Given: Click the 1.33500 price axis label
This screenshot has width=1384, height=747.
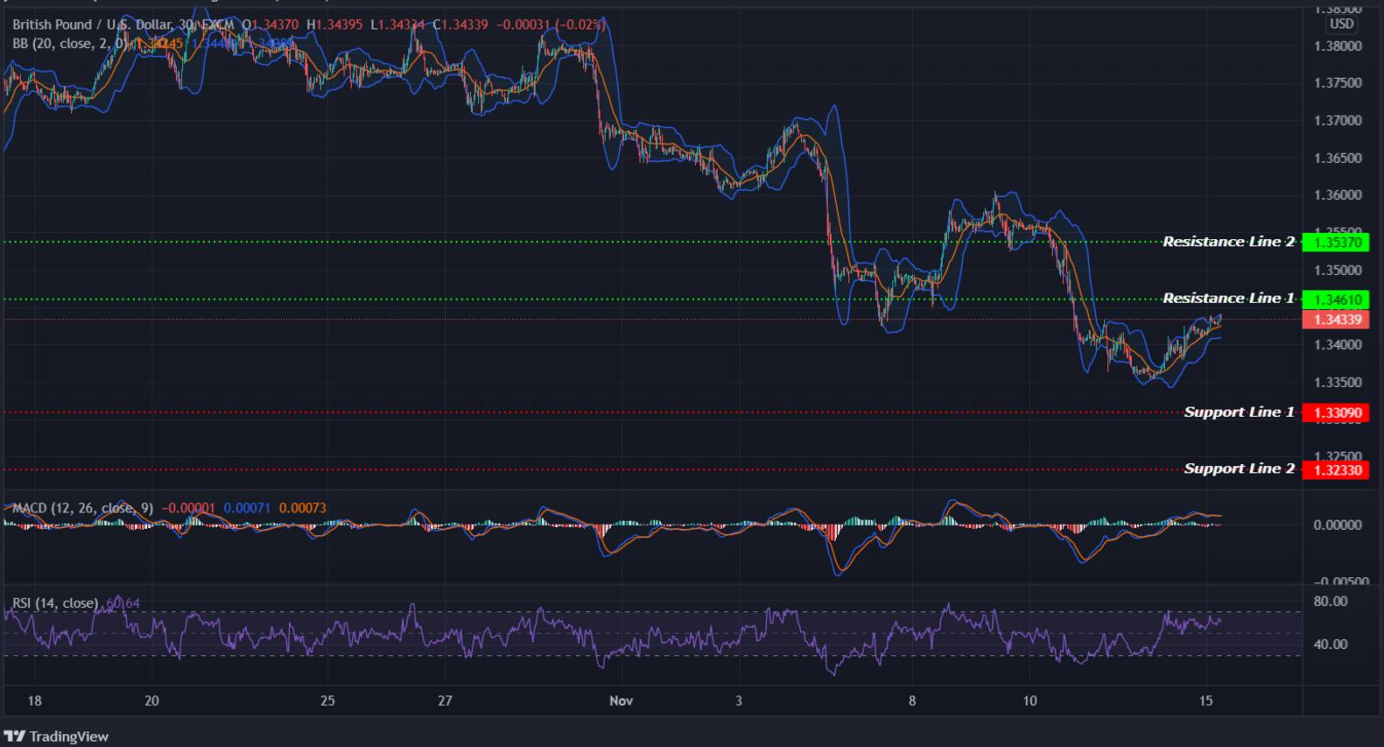Looking at the screenshot, I should (1338, 383).
